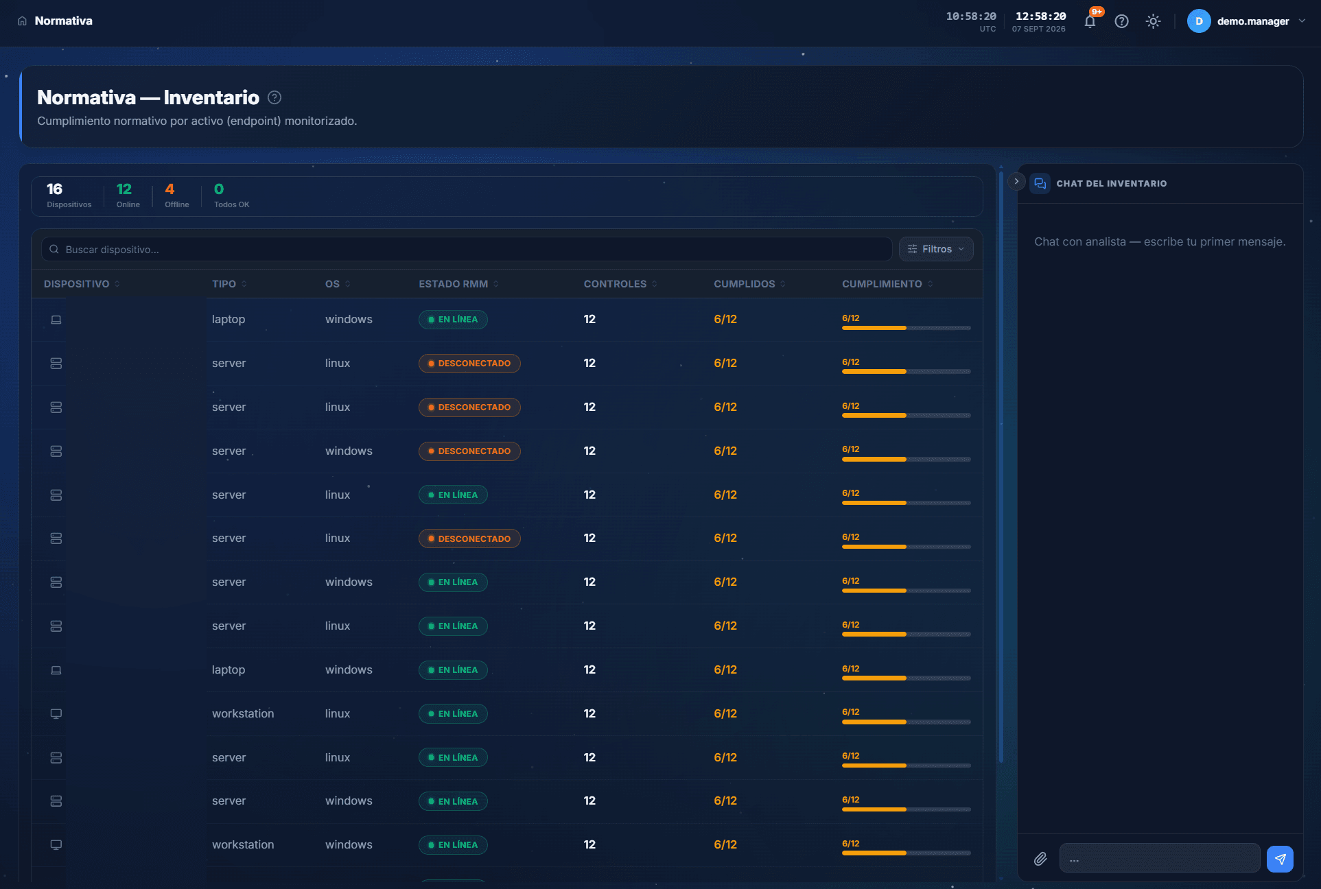Click the search magnifier icon

[x=54, y=249]
